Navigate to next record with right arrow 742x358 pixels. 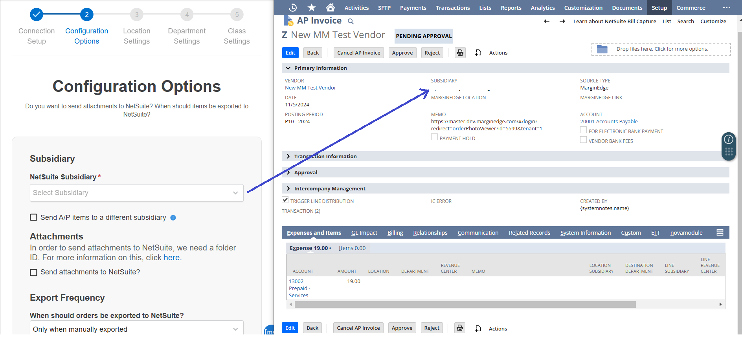pyautogui.click(x=562, y=21)
